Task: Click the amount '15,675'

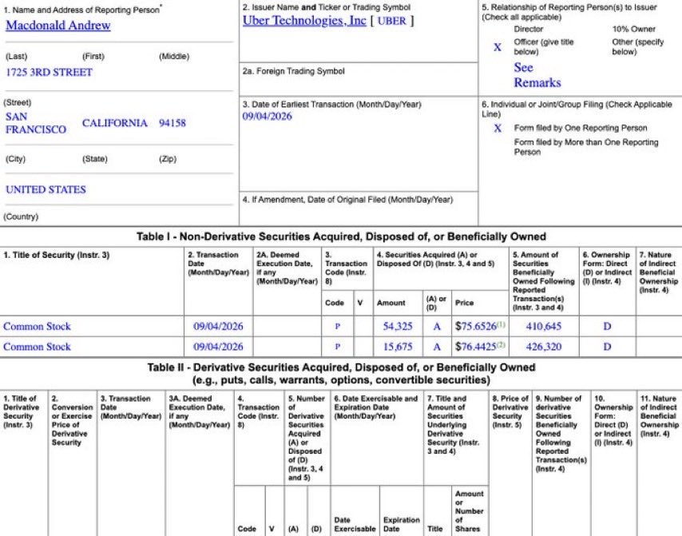Action: pyautogui.click(x=398, y=347)
